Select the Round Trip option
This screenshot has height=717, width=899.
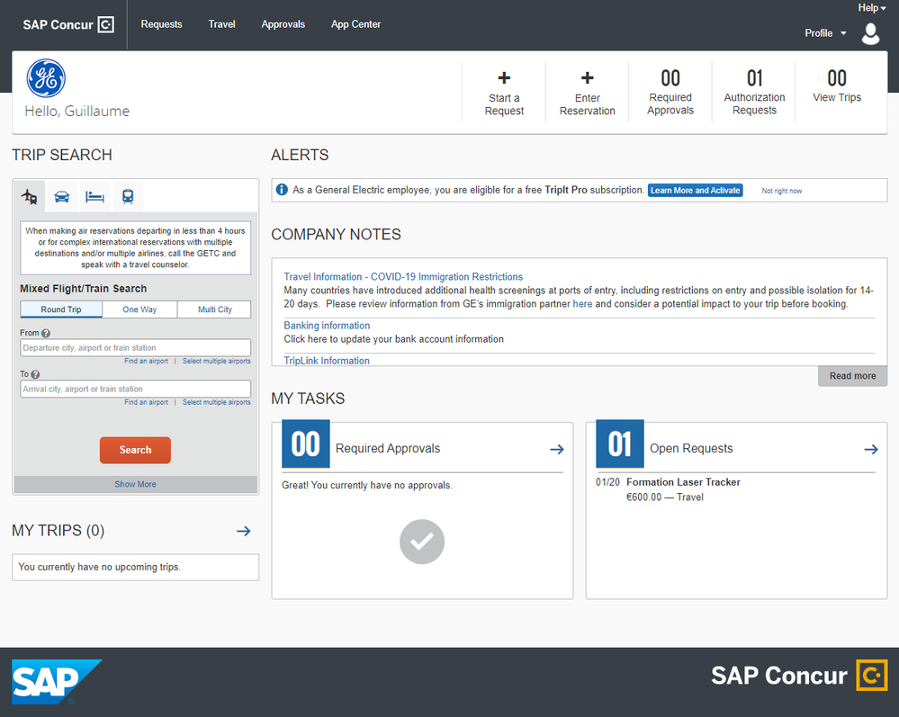(61, 309)
